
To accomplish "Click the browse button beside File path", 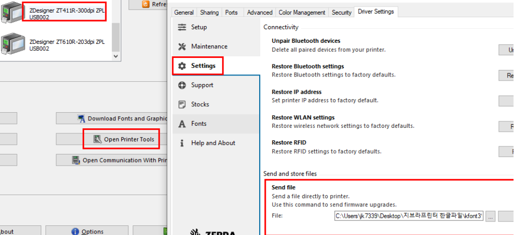I will [490, 216].
